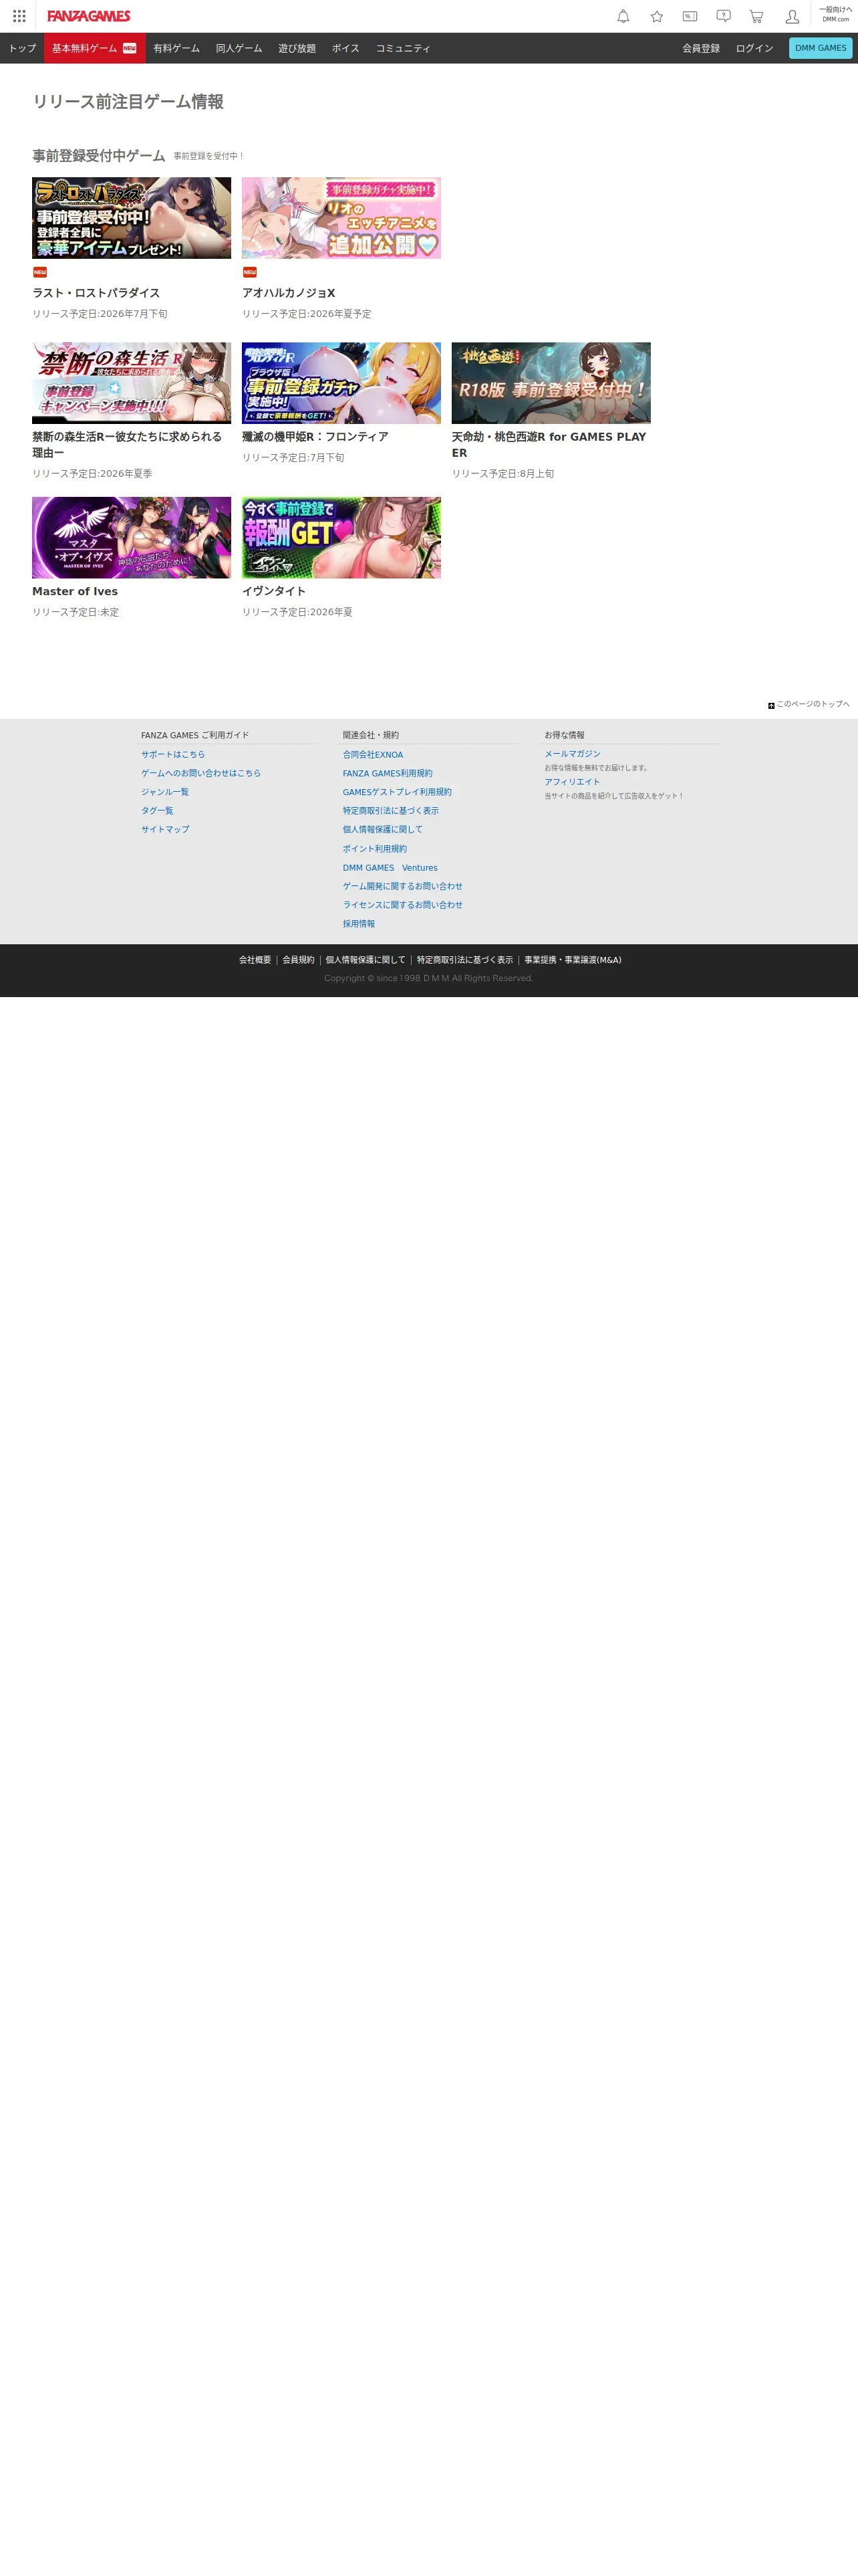Viewport: 858px width, 2576px height.
Task: Open the shopping cart icon
Action: pos(756,16)
